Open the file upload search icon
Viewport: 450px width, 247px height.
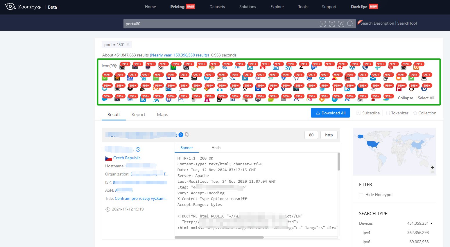(332, 24)
